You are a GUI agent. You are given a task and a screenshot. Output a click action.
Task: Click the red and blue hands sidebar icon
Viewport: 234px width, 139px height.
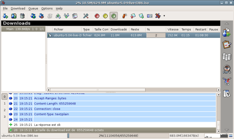[x=227, y=81]
